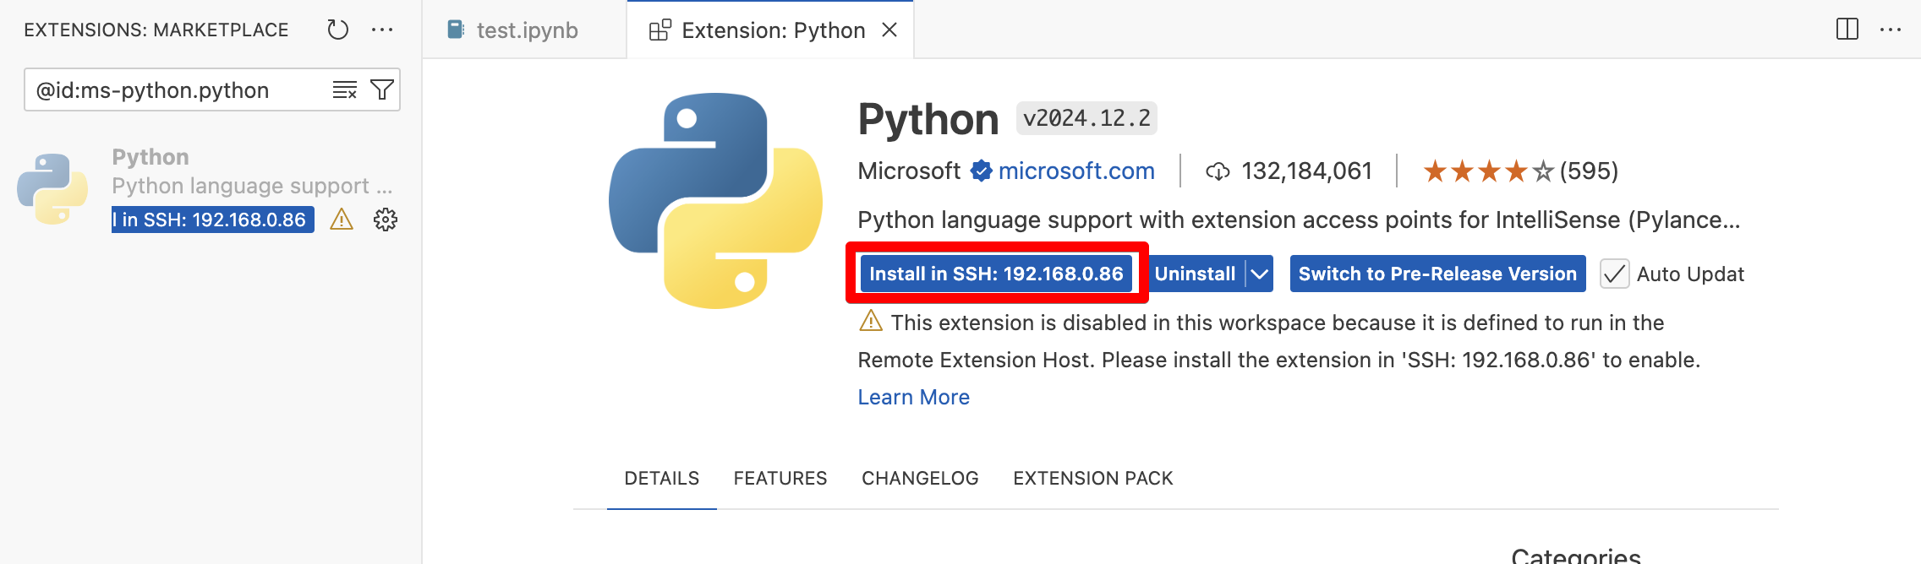Open the extensions filter funnel icon
1921x564 pixels.
click(x=382, y=89)
